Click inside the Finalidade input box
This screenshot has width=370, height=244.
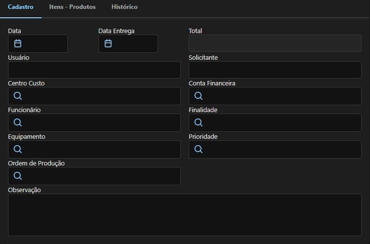[x=275, y=122]
